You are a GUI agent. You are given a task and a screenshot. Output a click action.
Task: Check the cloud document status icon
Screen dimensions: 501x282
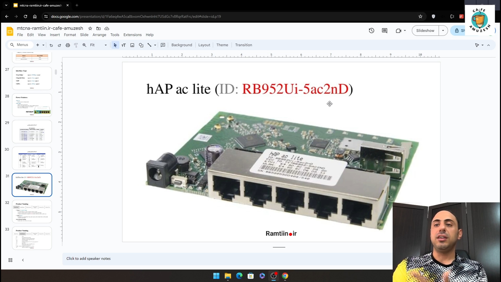click(107, 28)
